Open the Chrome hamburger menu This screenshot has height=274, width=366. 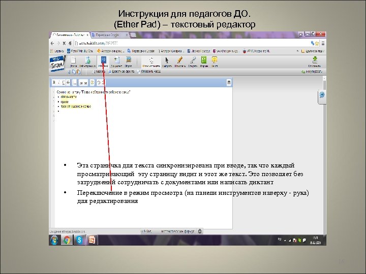click(323, 43)
